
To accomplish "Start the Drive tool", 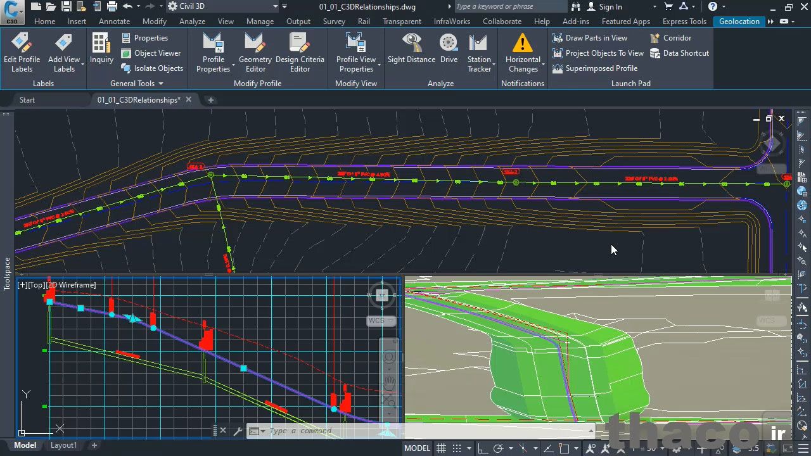I will [x=449, y=49].
